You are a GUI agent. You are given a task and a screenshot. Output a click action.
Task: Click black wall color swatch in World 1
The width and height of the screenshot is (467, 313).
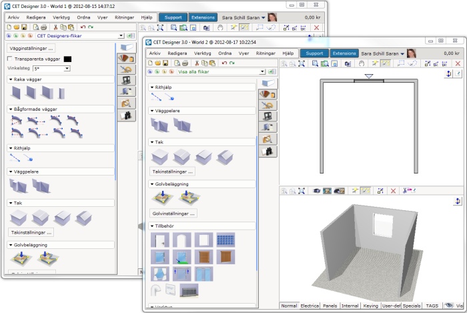pos(67,59)
